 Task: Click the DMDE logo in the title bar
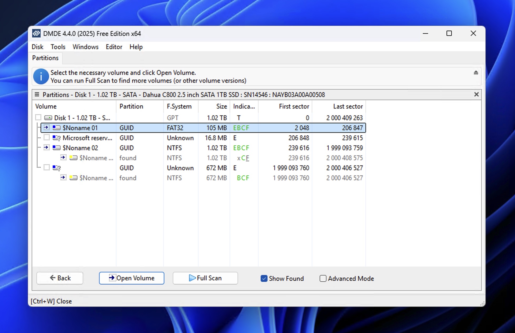[x=37, y=33]
